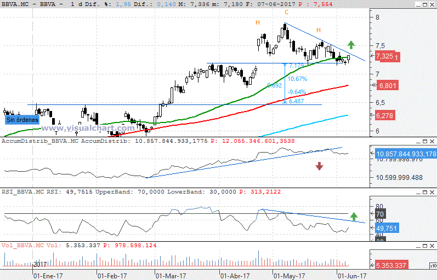The height and width of the screenshot is (280, 437).
Task: Click the '6,5' price axis label
Action: click(380, 103)
